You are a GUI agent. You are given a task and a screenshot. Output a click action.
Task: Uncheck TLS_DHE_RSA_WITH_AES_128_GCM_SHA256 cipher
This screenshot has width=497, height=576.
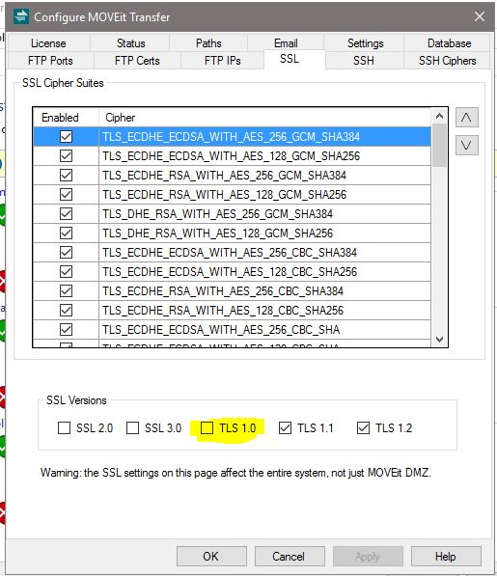pyautogui.click(x=67, y=233)
